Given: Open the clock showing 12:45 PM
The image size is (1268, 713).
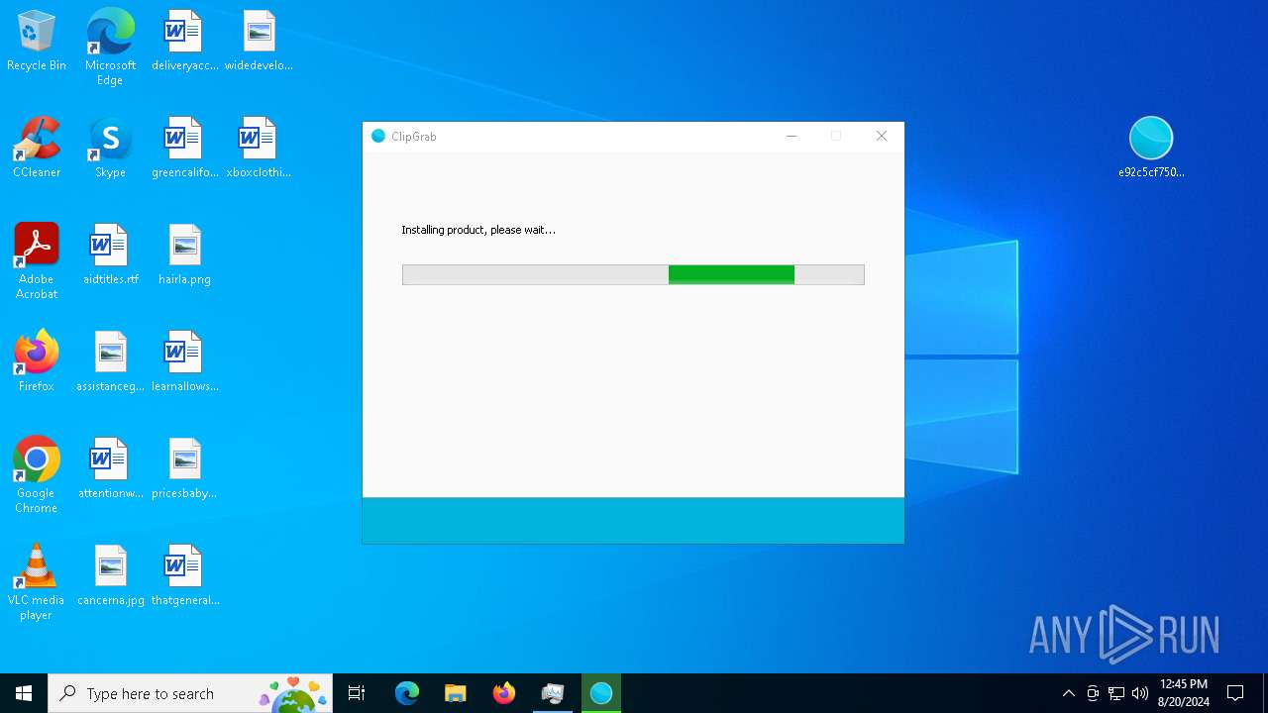Looking at the screenshot, I should pyautogui.click(x=1184, y=693).
